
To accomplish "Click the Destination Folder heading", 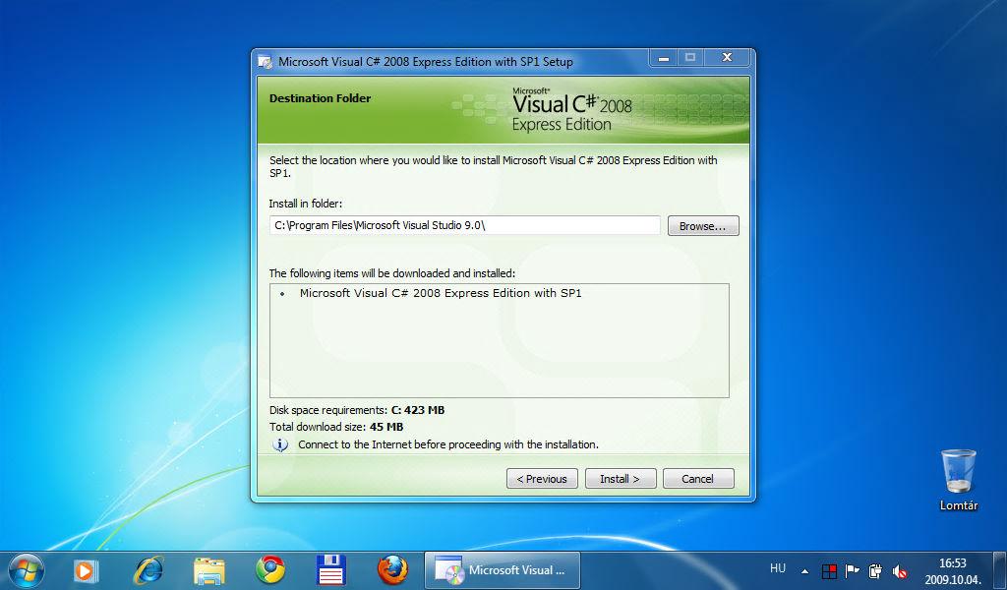I will tap(320, 98).
